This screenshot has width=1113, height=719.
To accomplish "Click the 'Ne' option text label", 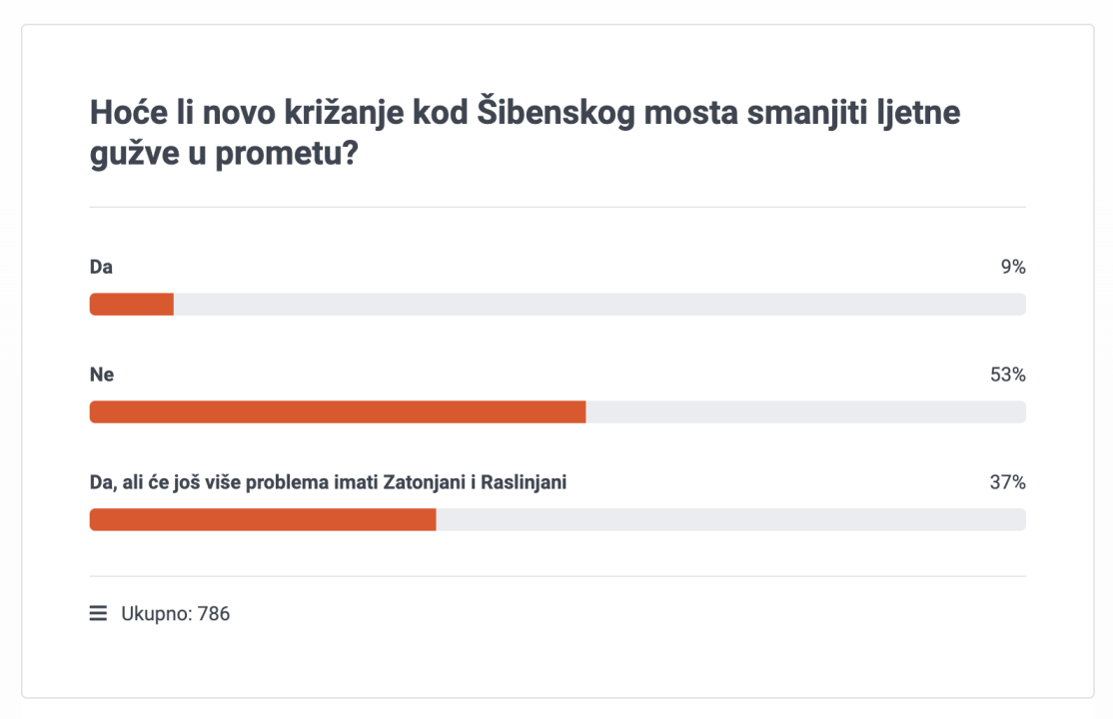I will [101, 374].
